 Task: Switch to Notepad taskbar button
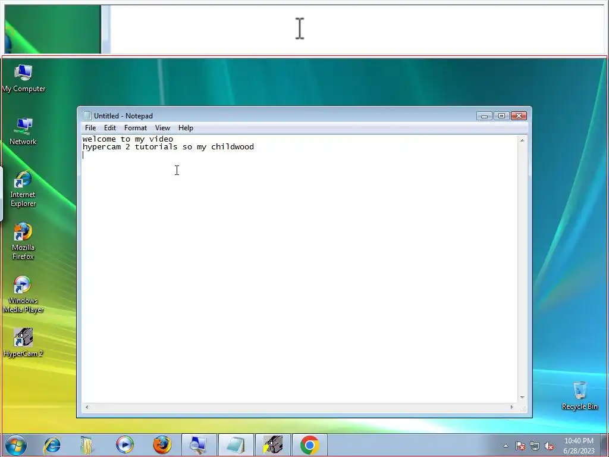(x=236, y=445)
